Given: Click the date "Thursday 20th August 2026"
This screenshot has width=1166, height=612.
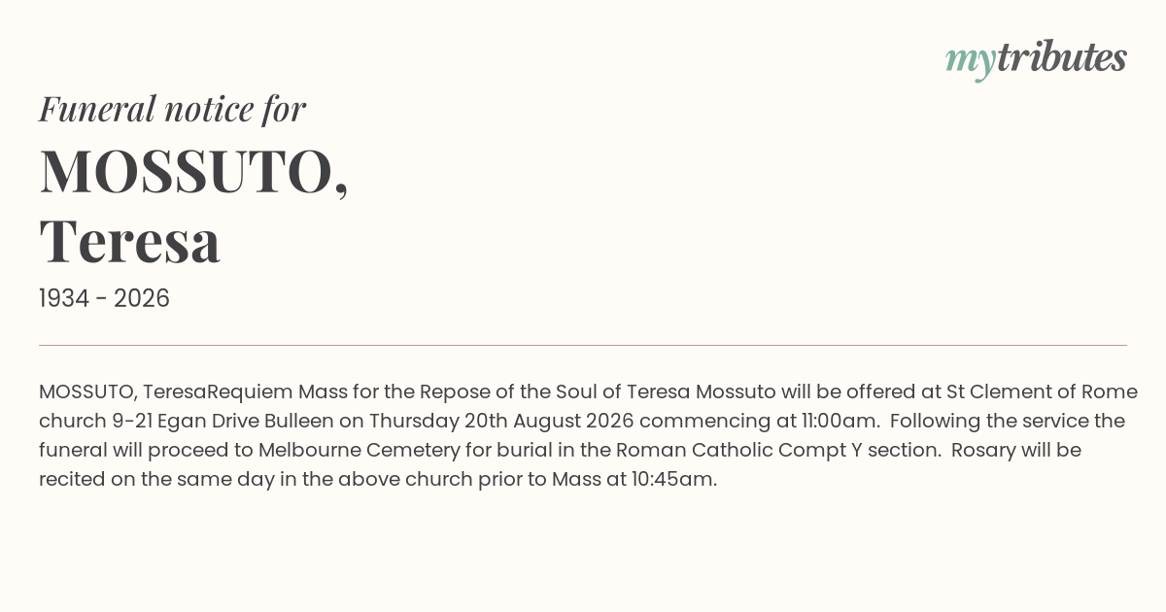Looking at the screenshot, I should pos(501,422).
